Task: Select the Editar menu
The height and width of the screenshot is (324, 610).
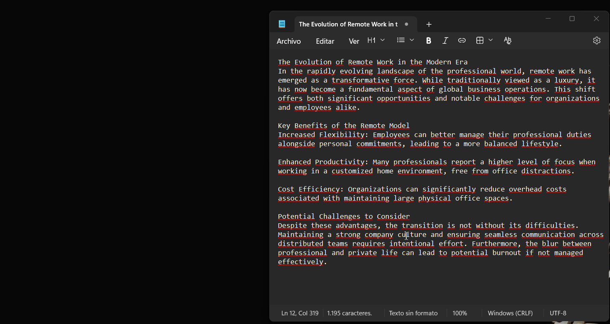Action: click(x=325, y=41)
